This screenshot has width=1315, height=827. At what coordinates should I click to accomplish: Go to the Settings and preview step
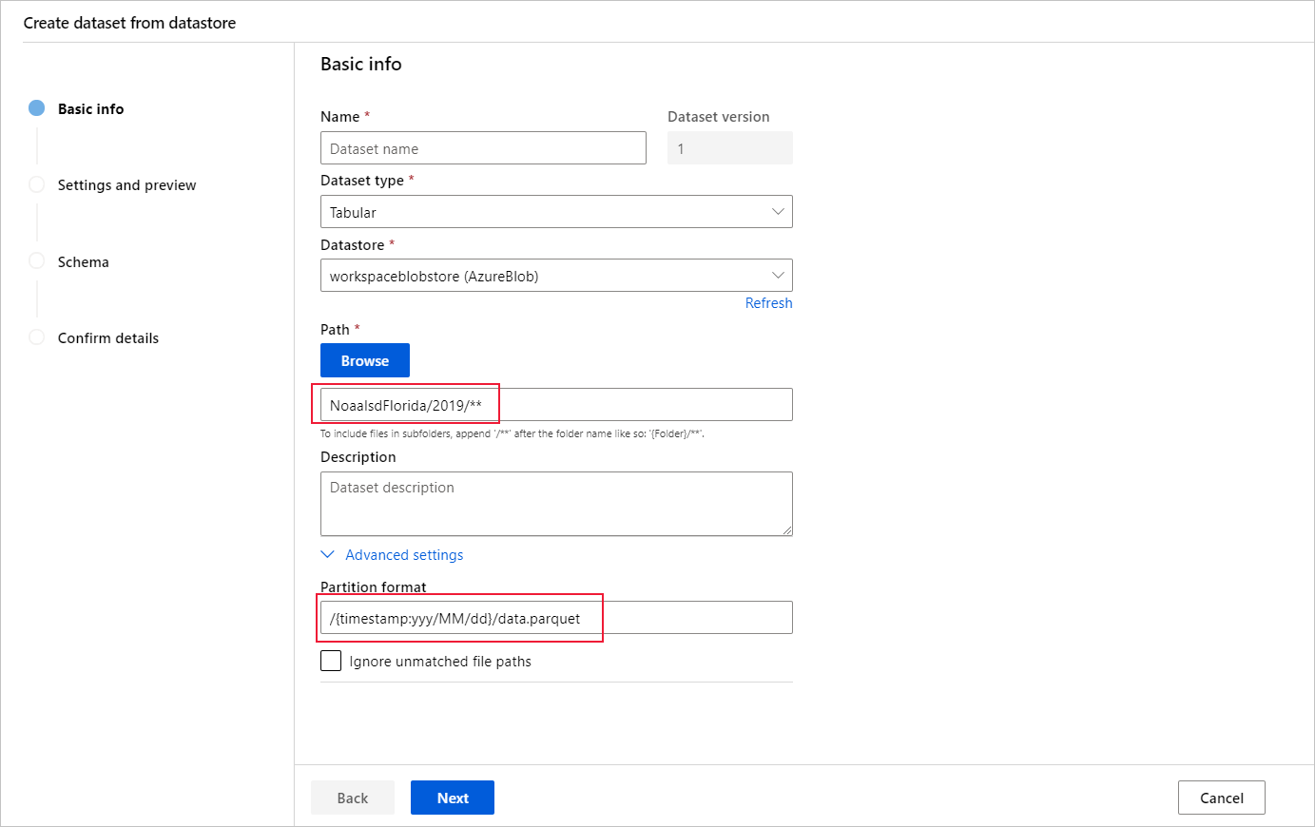pyautogui.click(x=126, y=185)
